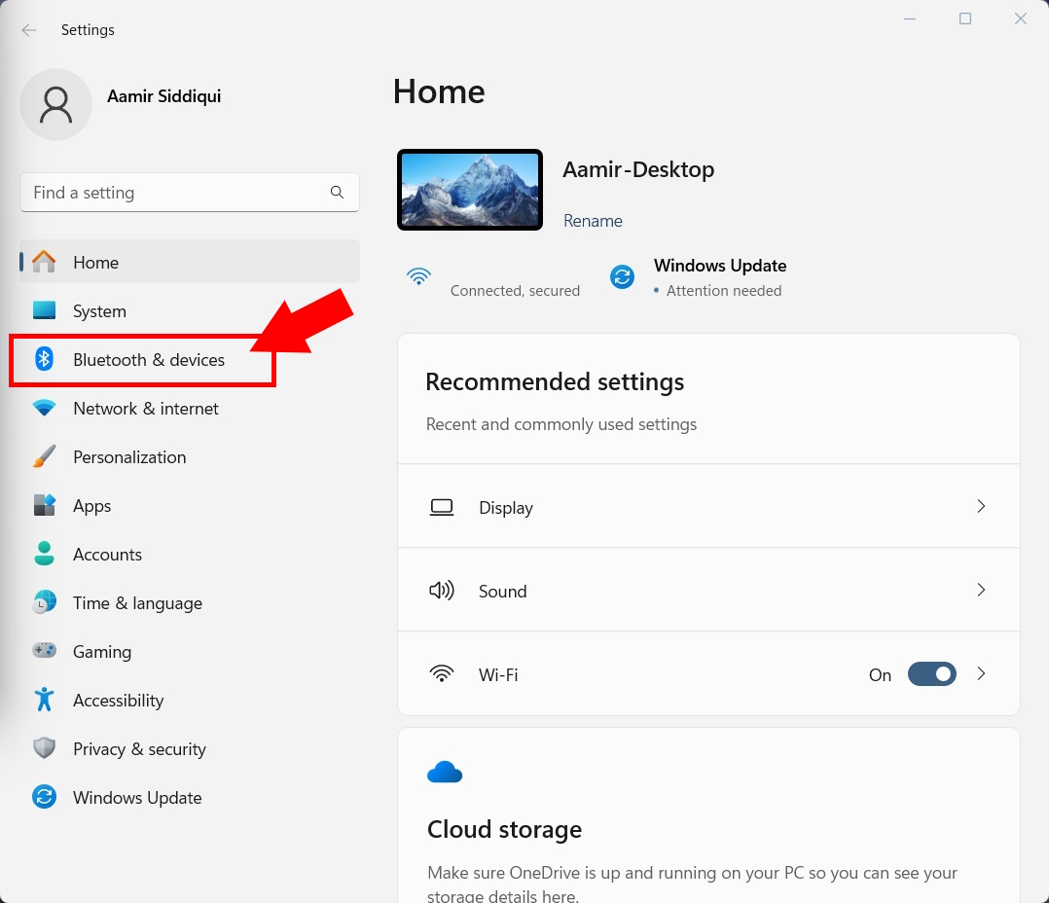1049x903 pixels.
Task: Click the Rename link under Aamir-Desktop
Action: [593, 221]
